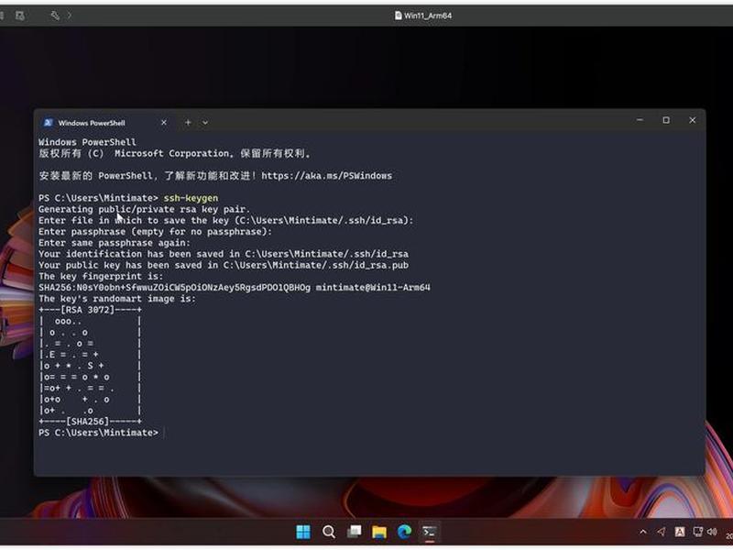733x550 pixels.
Task: Open the https://aka.ms/PSWindows link
Action: [327, 176]
